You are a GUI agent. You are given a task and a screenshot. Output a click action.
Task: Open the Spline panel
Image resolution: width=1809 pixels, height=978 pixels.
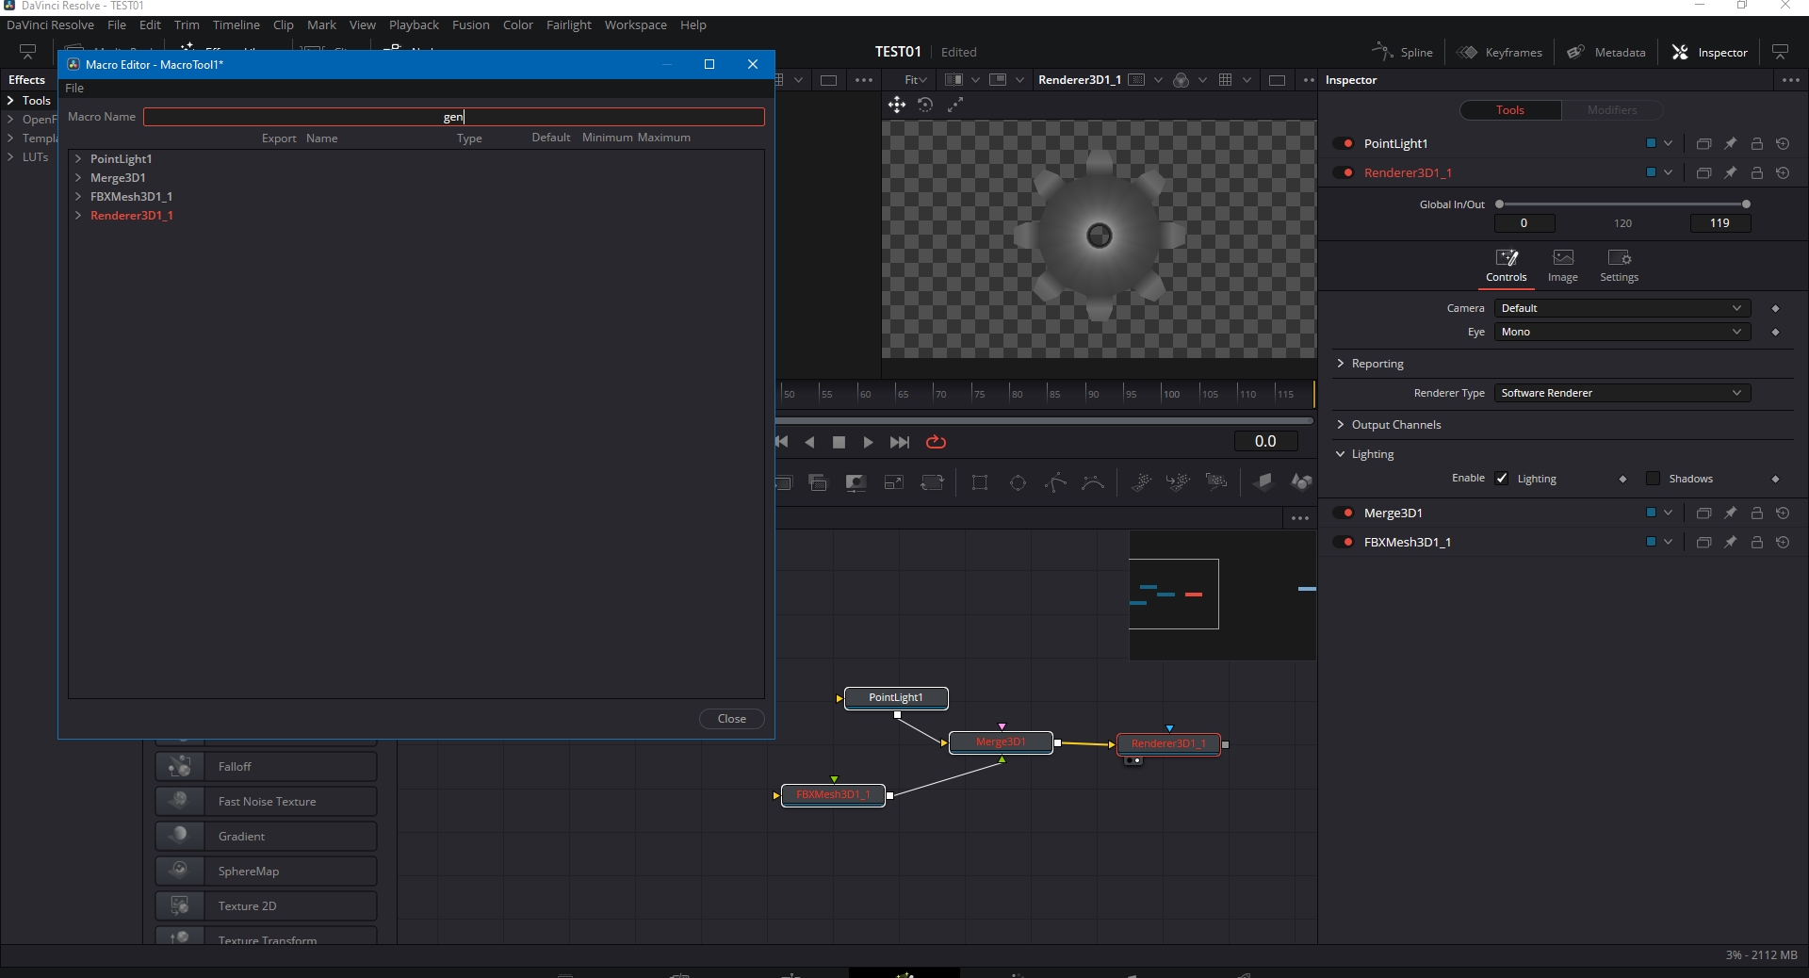point(1402,53)
